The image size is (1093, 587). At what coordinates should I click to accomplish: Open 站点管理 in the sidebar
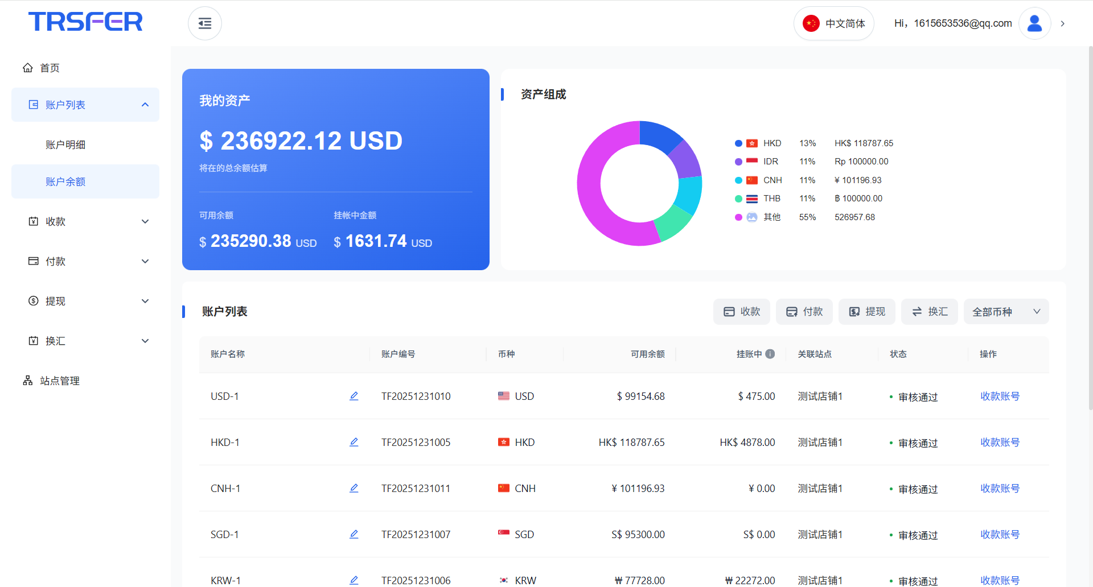pos(59,381)
